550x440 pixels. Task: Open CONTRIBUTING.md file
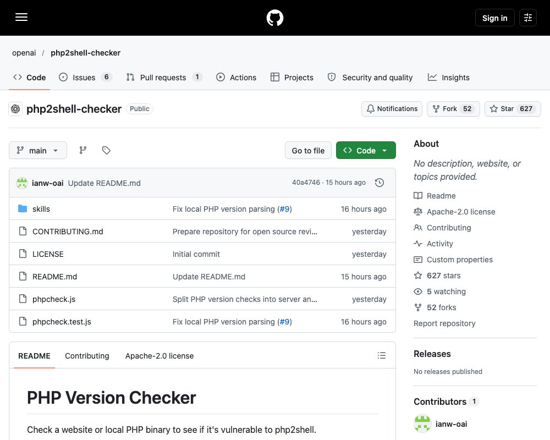[x=68, y=231]
